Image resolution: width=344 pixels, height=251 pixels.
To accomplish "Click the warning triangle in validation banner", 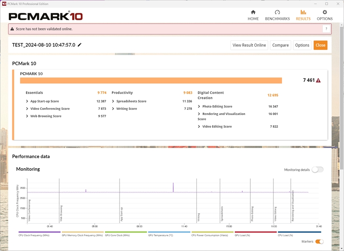I will point(12,29).
